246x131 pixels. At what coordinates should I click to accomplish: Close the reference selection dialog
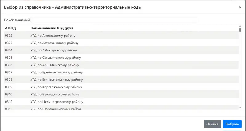coord(240,7)
